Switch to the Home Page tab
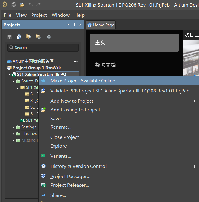The height and width of the screenshot is (202, 199). point(101,25)
